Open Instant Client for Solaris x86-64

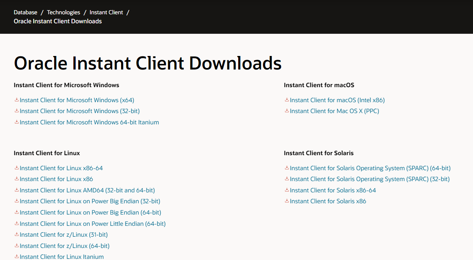tap(333, 190)
